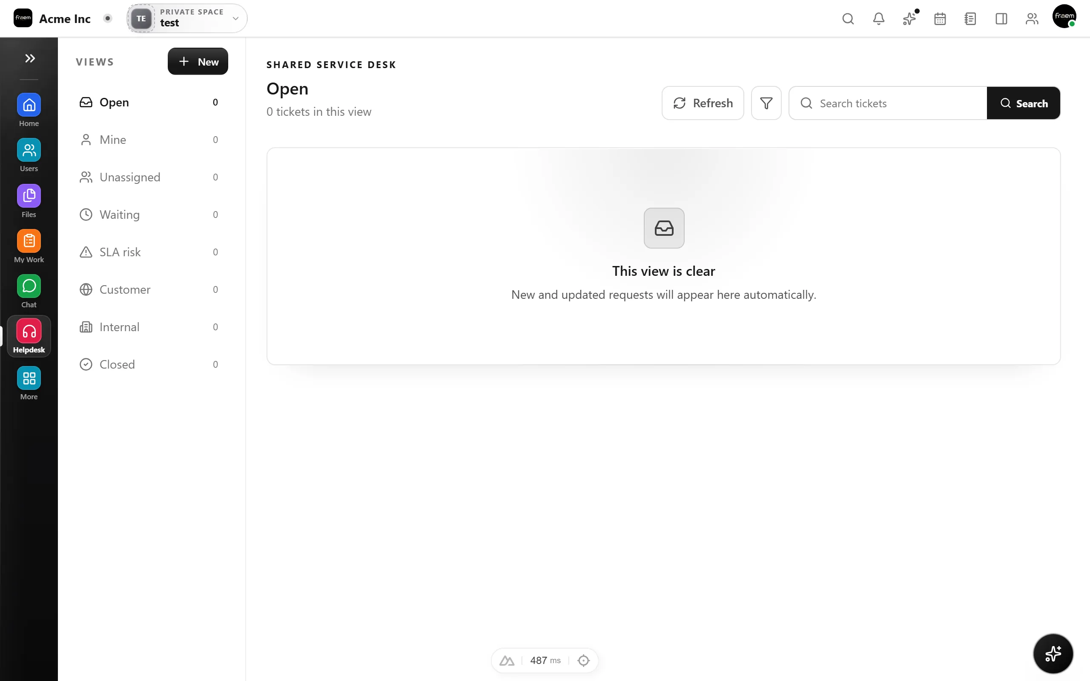Click the Nuxt devtools logo at bottom
This screenshot has width=1090, height=681.
coord(507,660)
